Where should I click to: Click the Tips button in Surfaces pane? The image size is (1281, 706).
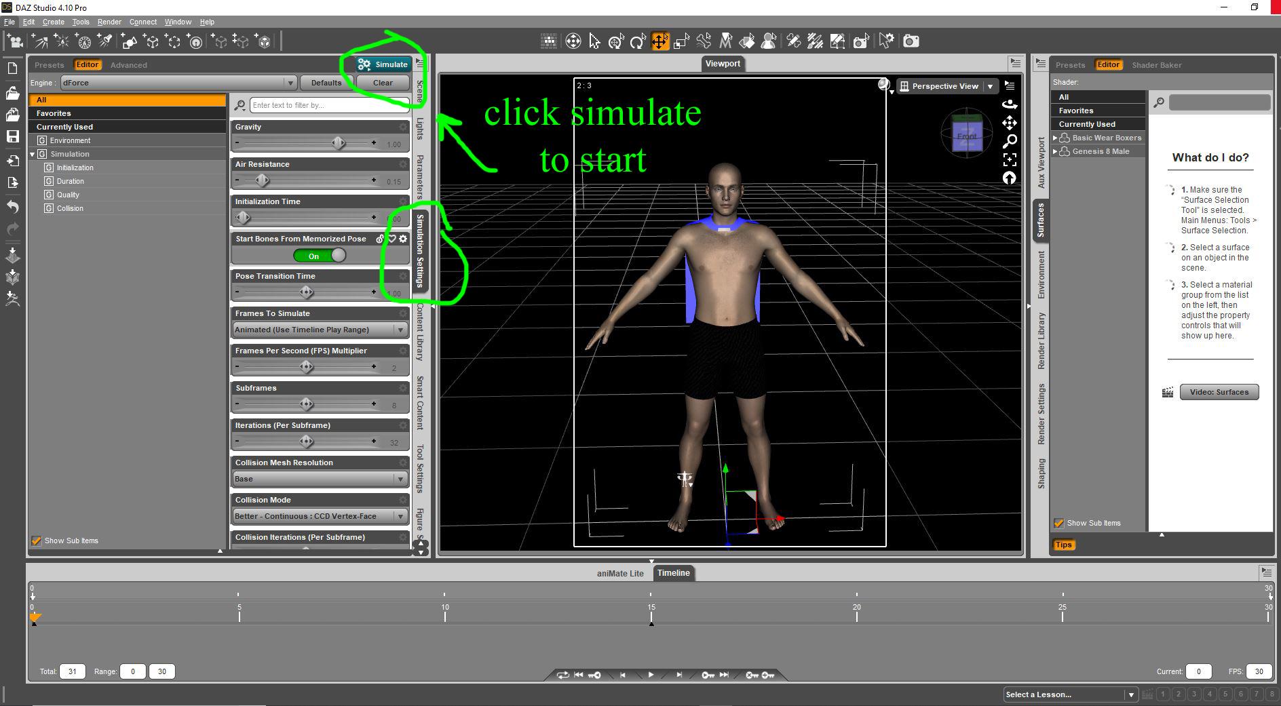1063,545
